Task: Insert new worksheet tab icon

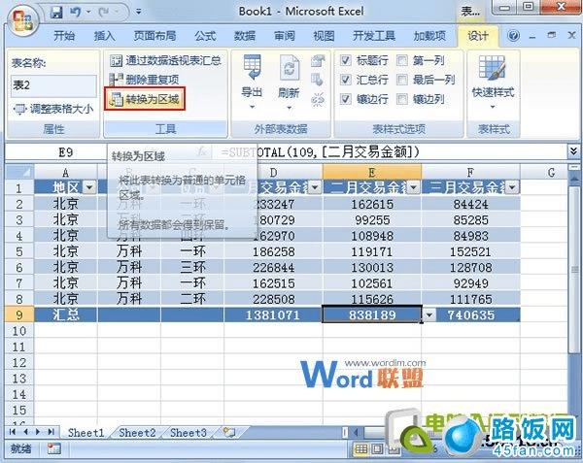Action: [229, 432]
